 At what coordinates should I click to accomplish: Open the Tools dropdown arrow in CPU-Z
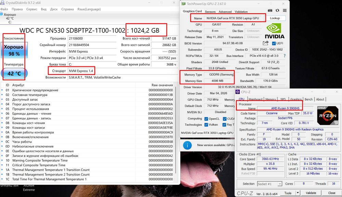tap(298, 193)
